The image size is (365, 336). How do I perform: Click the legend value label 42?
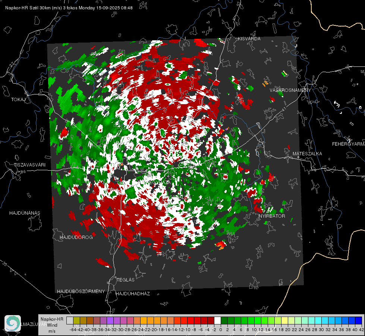(361, 330)
